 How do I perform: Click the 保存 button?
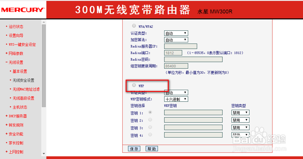(x=134, y=149)
